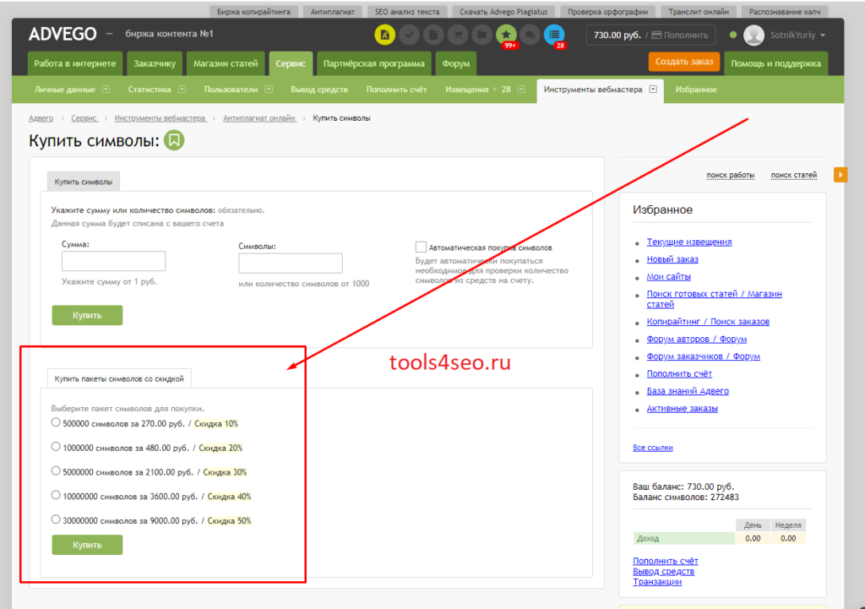
Task: Expand the Извещения dropdown arrow
Action: [521, 90]
